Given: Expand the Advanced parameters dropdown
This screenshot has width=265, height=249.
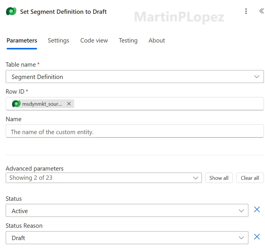Looking at the screenshot, I should [x=104, y=178].
